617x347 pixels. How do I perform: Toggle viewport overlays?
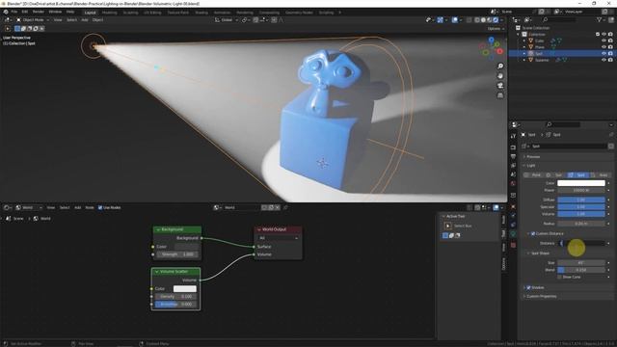(454, 19)
